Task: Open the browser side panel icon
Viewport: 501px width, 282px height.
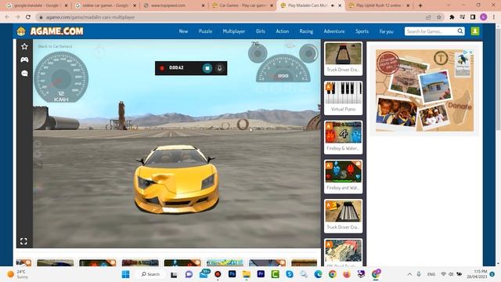Action: (x=473, y=17)
